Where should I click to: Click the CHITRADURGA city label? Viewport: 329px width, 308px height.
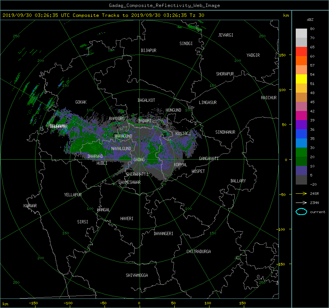point(198,252)
